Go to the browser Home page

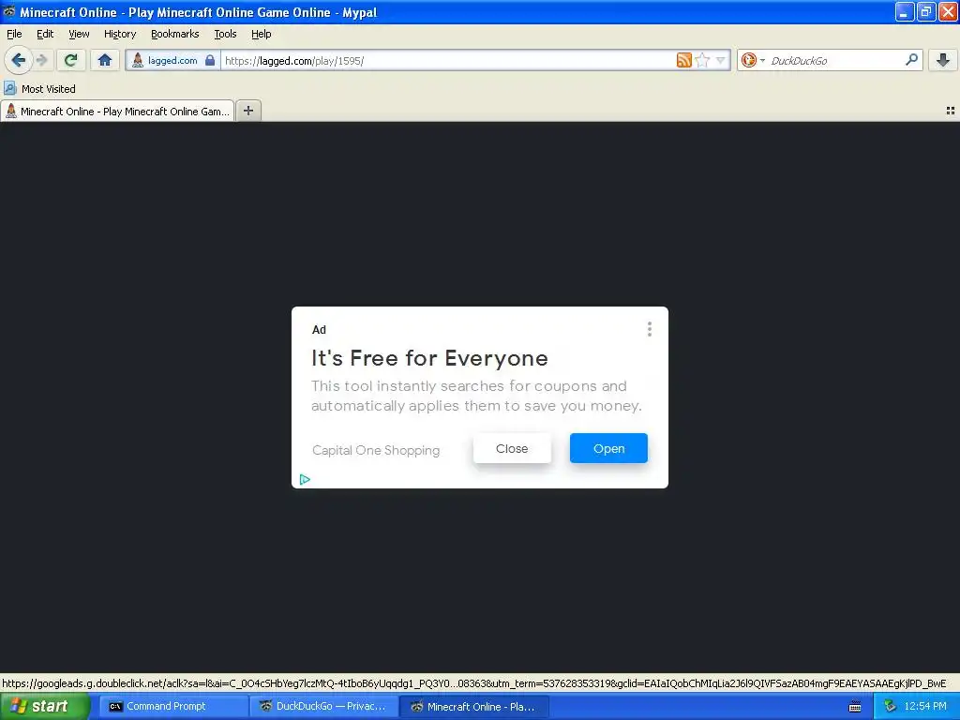coord(105,60)
